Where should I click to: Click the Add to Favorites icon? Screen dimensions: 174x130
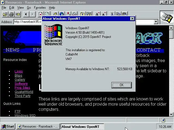(89, 14)
